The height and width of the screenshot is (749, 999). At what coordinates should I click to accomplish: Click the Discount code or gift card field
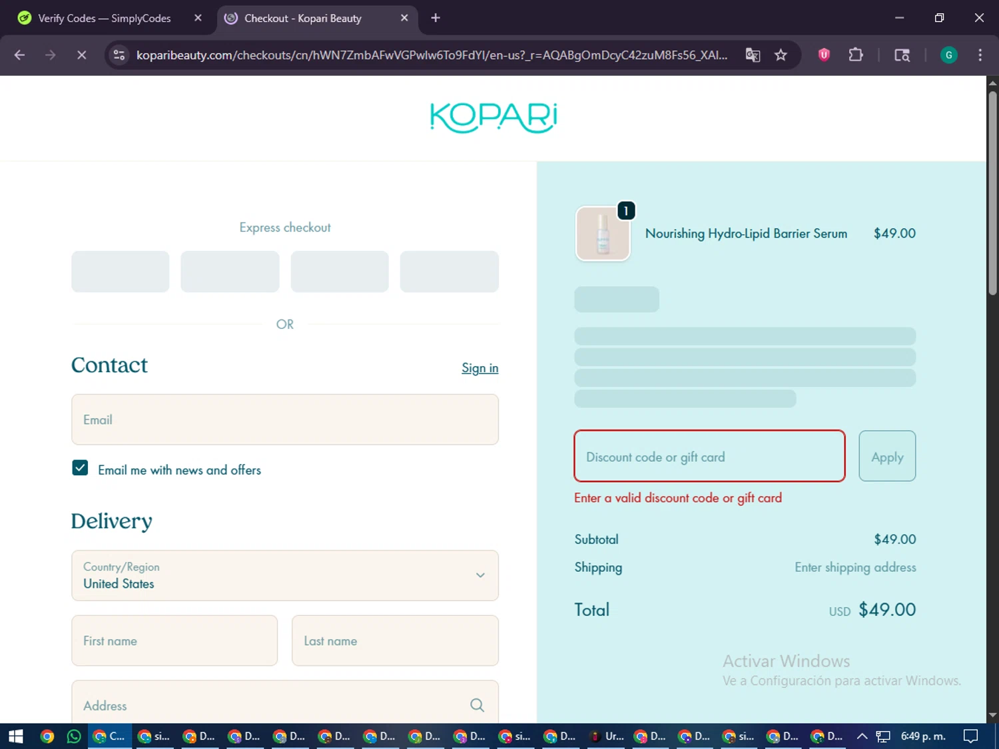709,456
